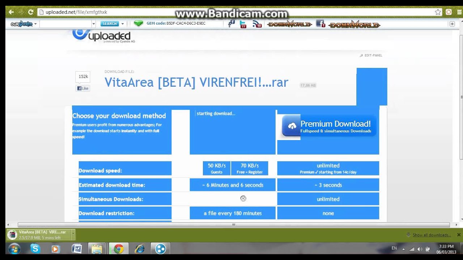Viewport: 463px width, 260px height.
Task: Click the first DownWorld toolbar logo
Action: (x=289, y=24)
